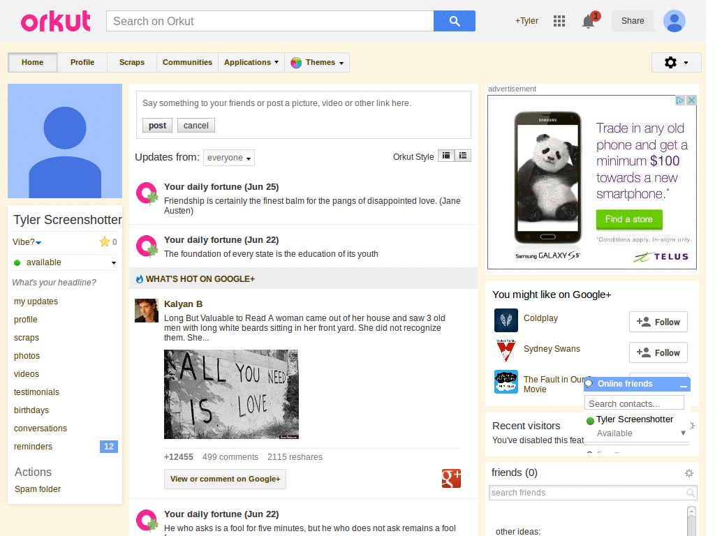Open testimonials in the sidebar
Viewport: 715px width, 536px height.
[36, 392]
